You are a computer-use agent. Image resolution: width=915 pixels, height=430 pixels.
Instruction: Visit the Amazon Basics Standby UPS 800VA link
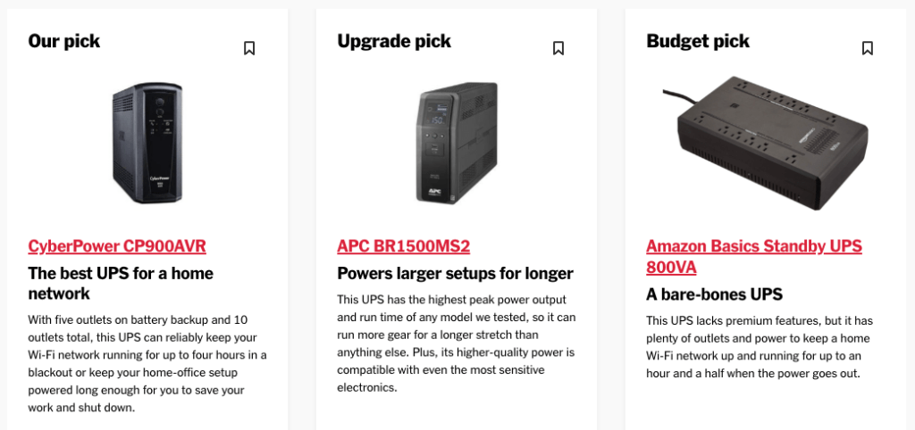(754, 256)
